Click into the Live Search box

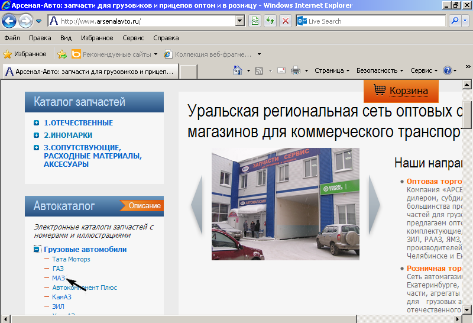pyautogui.click(x=371, y=21)
